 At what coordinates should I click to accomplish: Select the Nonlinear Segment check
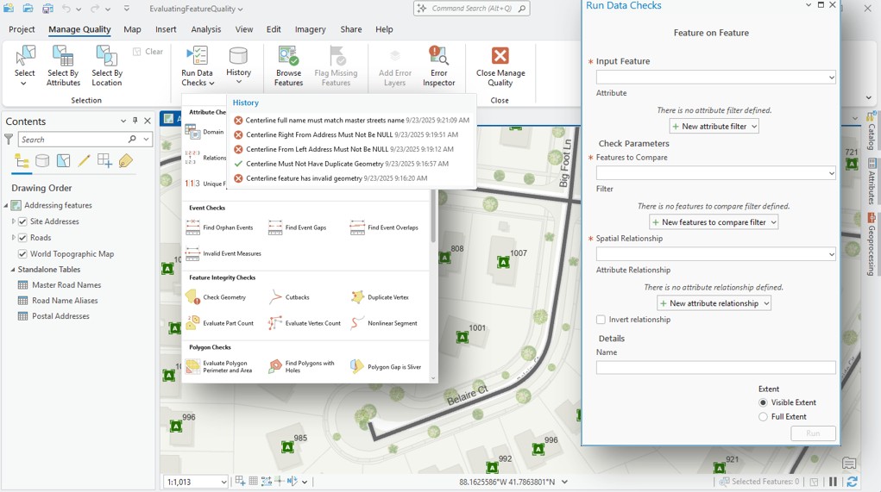(384, 323)
